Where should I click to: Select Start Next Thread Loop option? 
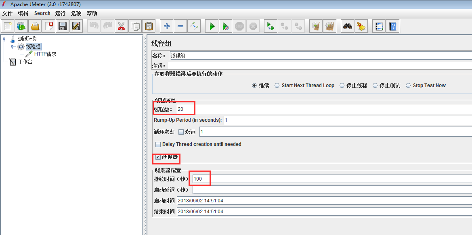[277, 85]
